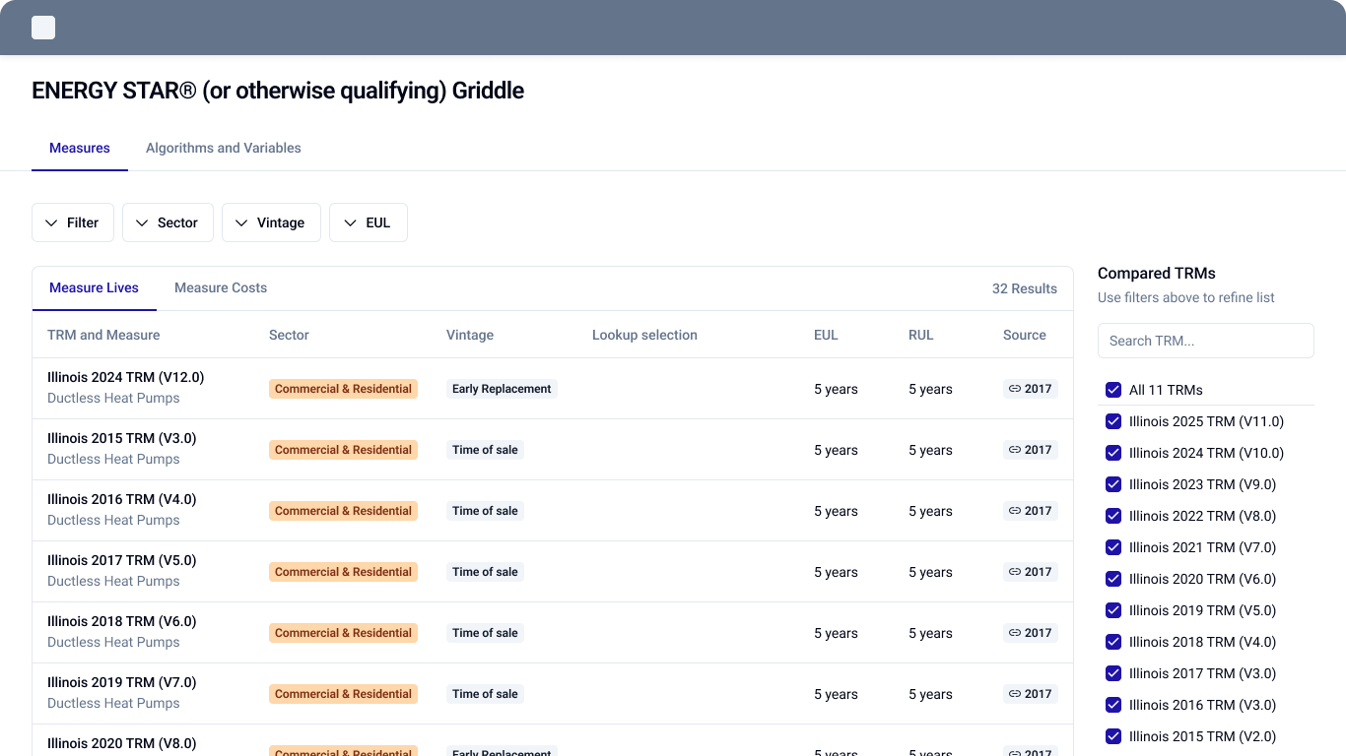Screen dimensions: 1346x756
Task: Expand the Sector dropdown
Action: pyautogui.click(x=168, y=222)
